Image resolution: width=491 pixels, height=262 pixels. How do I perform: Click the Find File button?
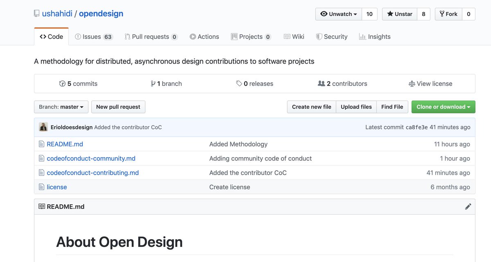click(392, 107)
